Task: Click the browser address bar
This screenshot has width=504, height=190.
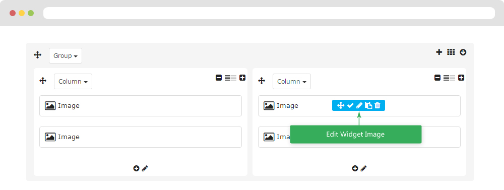Action: (x=269, y=13)
